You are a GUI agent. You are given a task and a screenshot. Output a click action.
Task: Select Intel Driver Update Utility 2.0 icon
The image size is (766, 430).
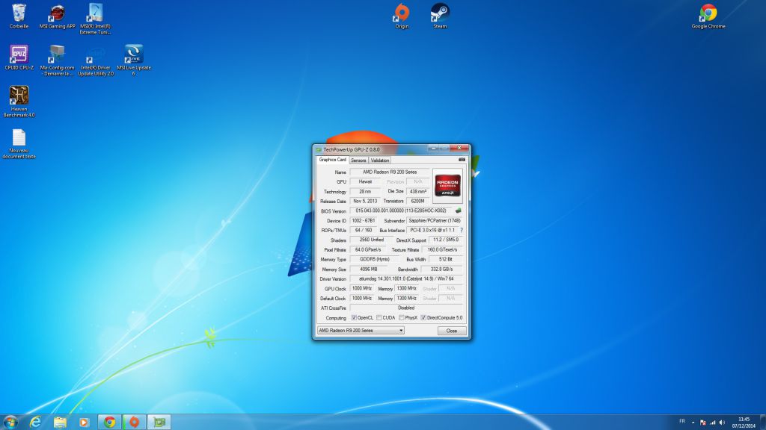pos(95,60)
